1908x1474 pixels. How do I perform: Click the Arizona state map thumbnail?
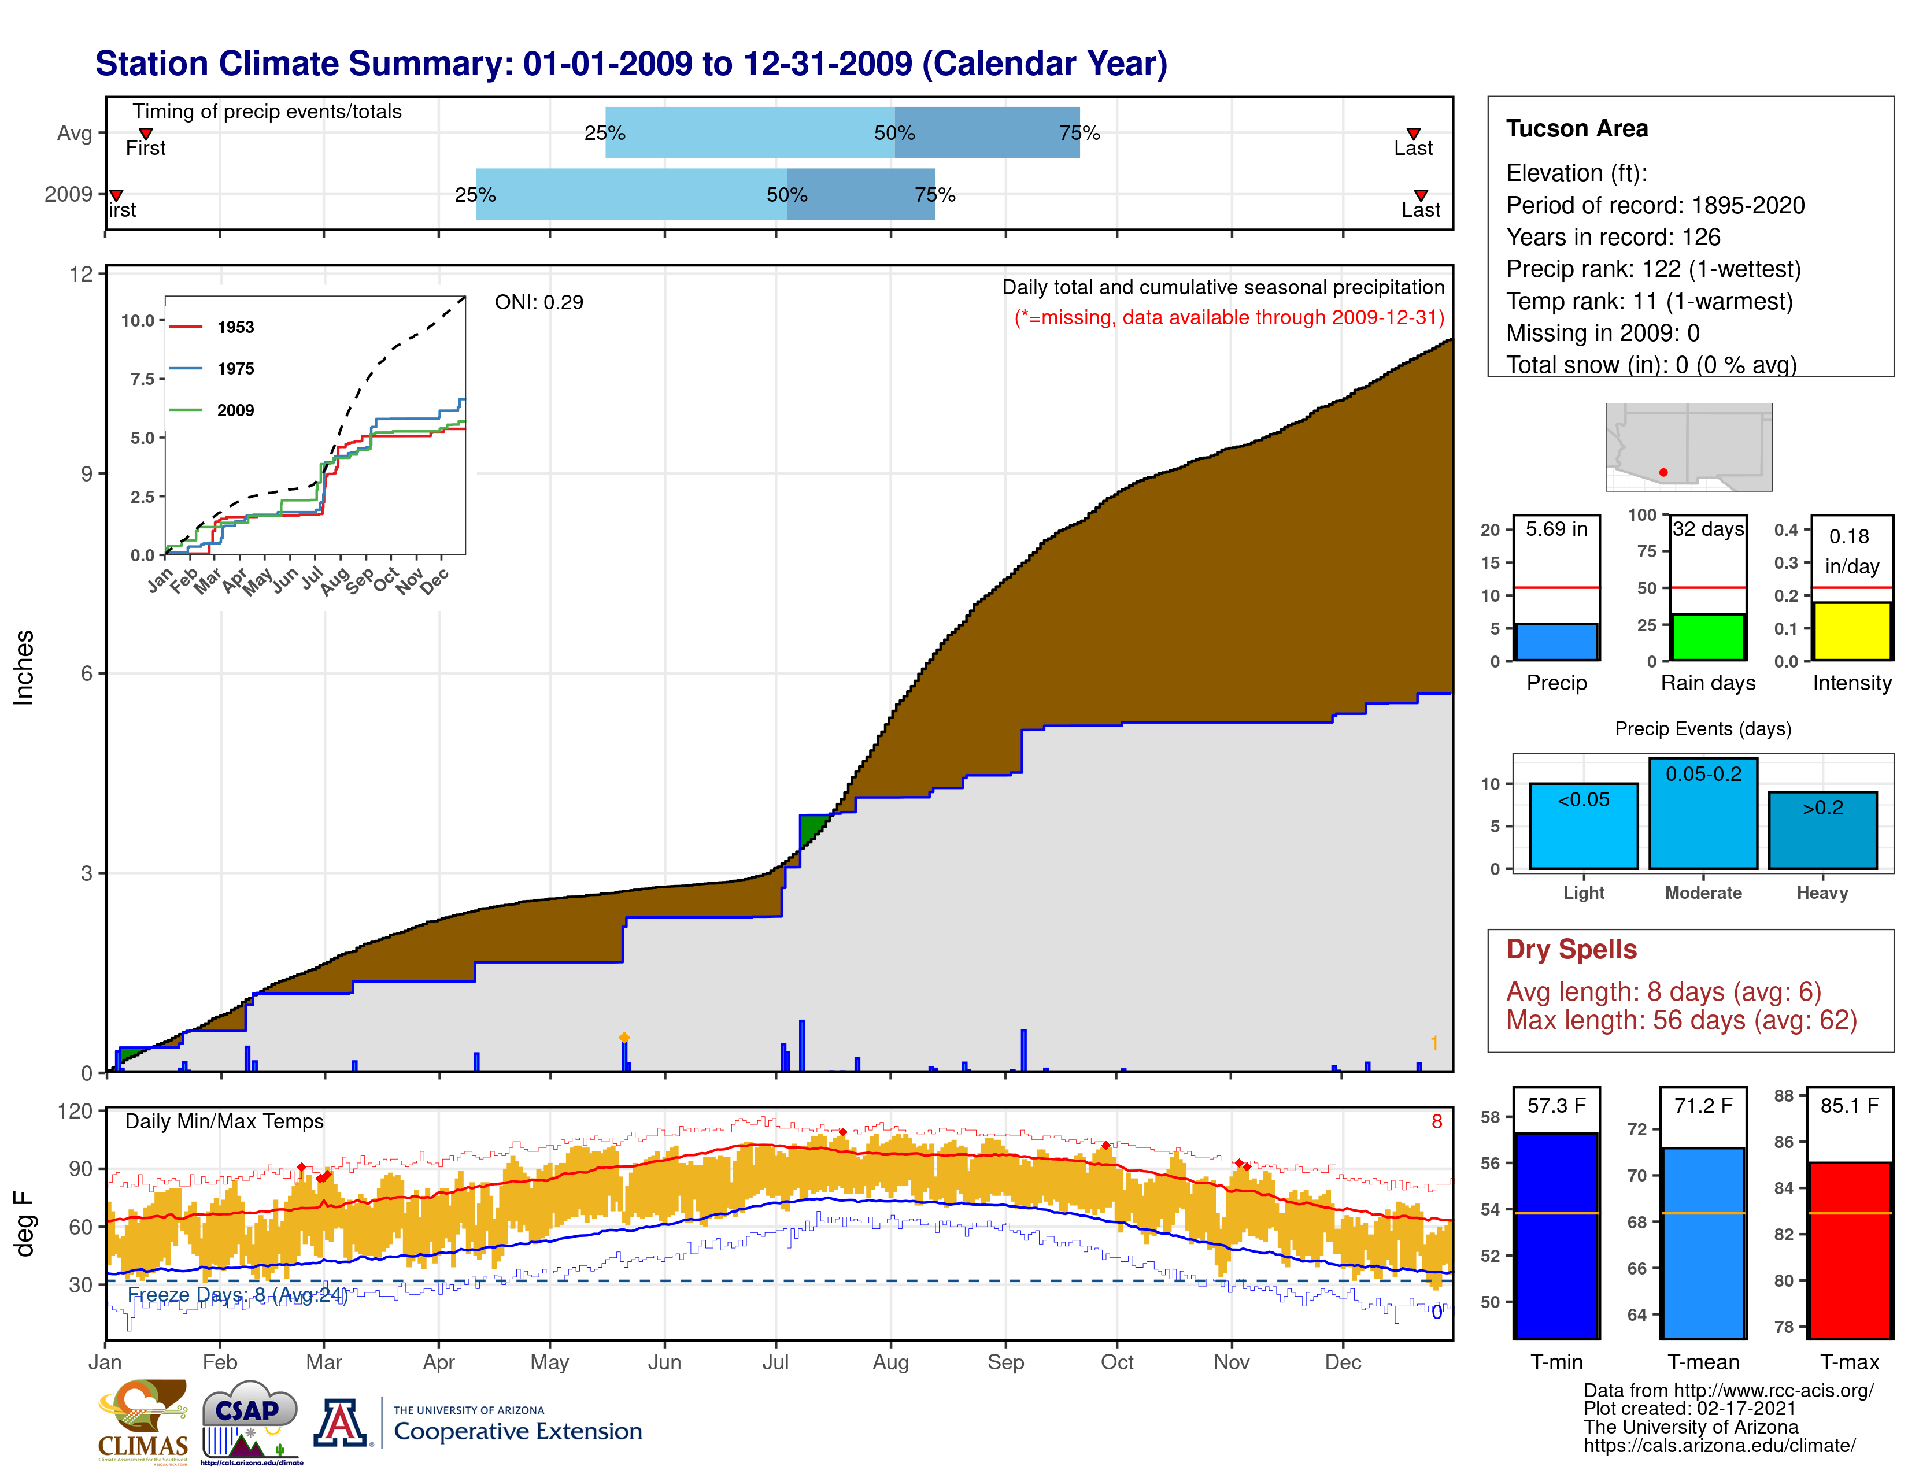(x=1689, y=446)
